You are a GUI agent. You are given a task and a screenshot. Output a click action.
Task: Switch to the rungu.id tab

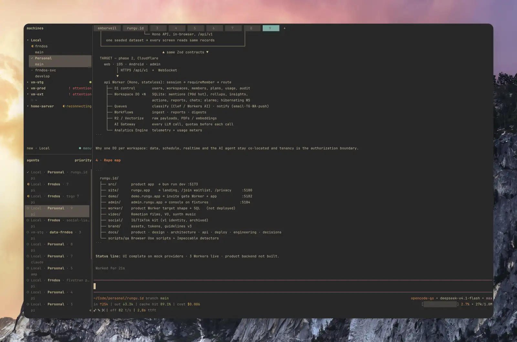tap(135, 28)
